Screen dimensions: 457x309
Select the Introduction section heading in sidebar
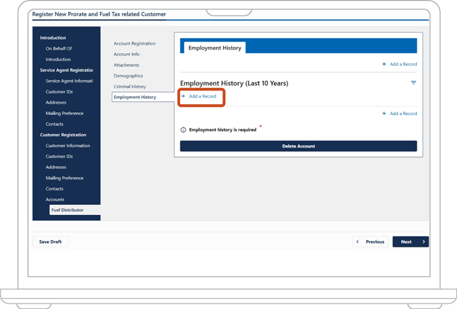pyautogui.click(x=53, y=37)
